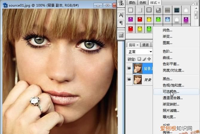Image resolution: width=200 pixels, height=134 pixels.
Task: Close the 样式 tab with its X
Action: (x=159, y=3)
